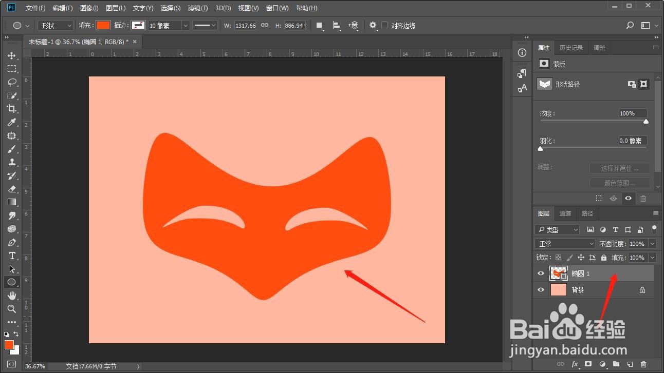Screen dimensions: 664x373
Task: Click the add layer style fx icon
Action: (575, 364)
